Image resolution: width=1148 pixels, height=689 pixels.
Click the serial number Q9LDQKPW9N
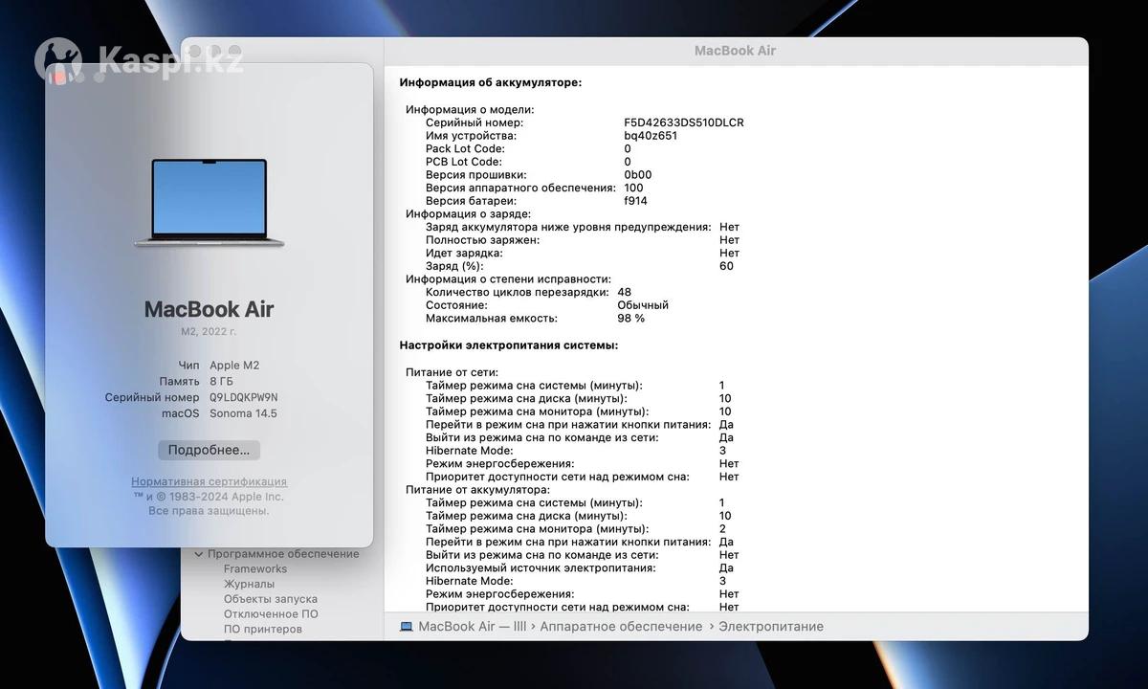point(243,397)
